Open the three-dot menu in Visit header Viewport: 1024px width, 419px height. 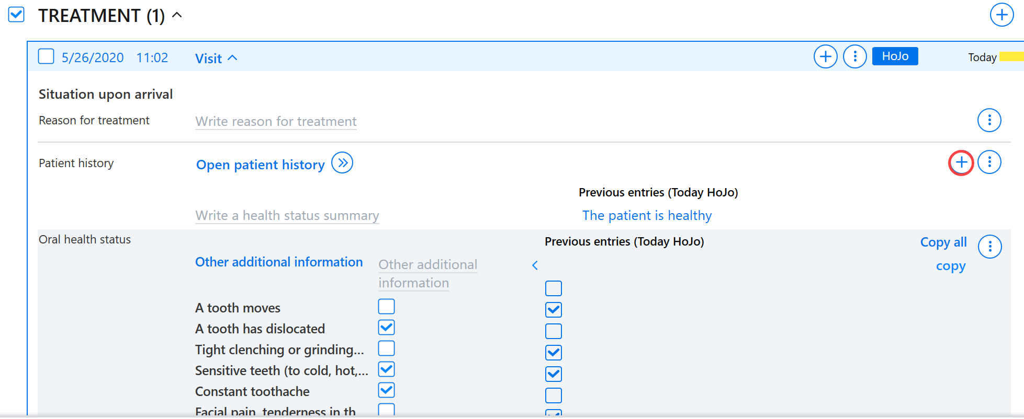[x=855, y=56]
